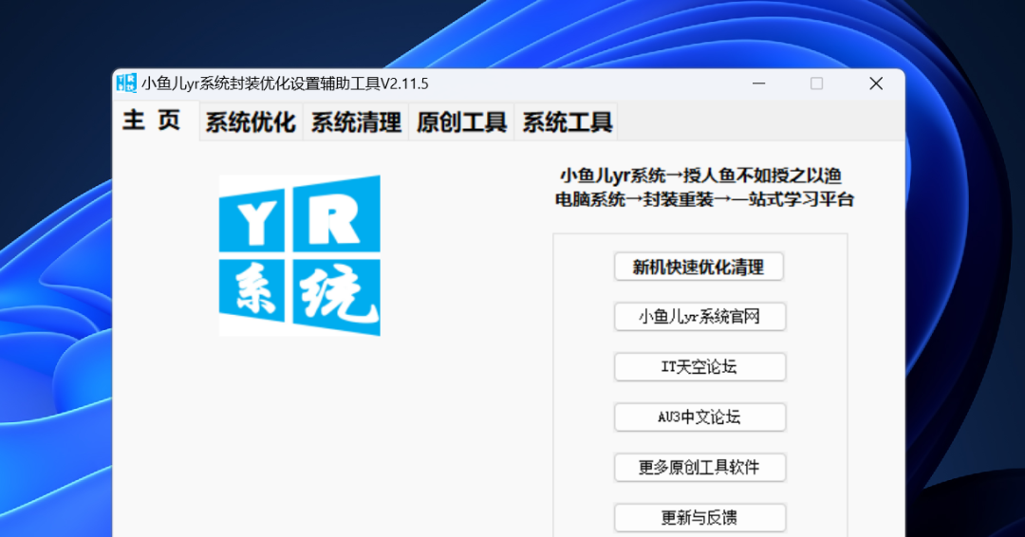Image resolution: width=1025 pixels, height=537 pixels.
Task: Click the disabled maximize button
Action: pos(816,83)
